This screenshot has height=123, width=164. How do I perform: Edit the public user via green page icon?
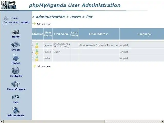pos(37,51)
